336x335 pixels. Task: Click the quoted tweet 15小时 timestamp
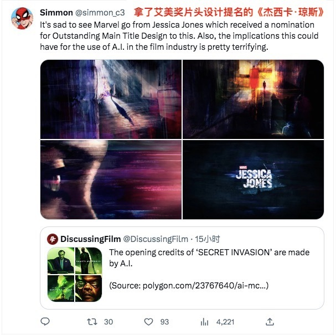pyautogui.click(x=207, y=239)
